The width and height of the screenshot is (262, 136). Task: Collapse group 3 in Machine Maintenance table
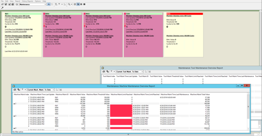click(14, 116)
